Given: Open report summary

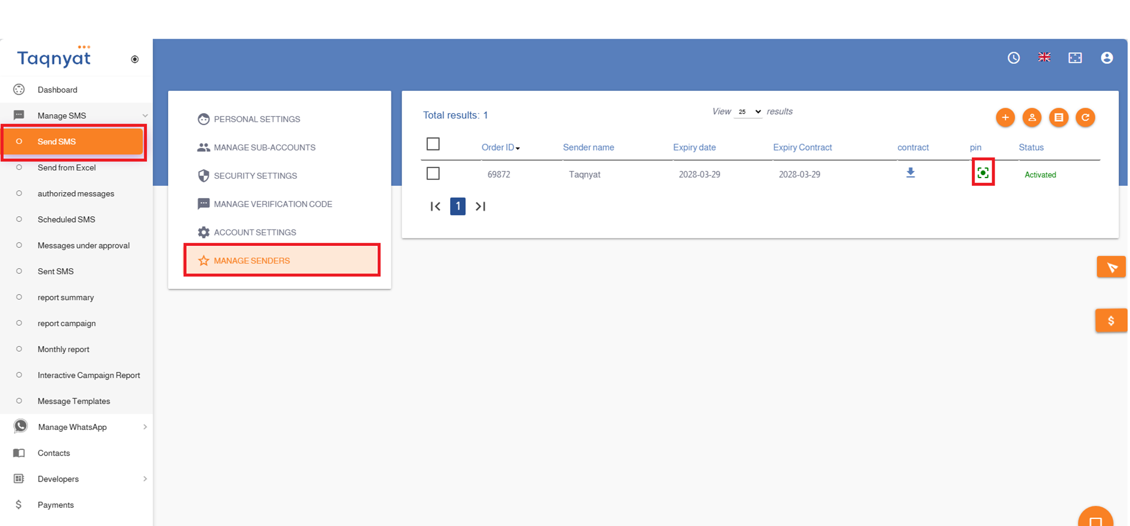Looking at the screenshot, I should pos(66,298).
